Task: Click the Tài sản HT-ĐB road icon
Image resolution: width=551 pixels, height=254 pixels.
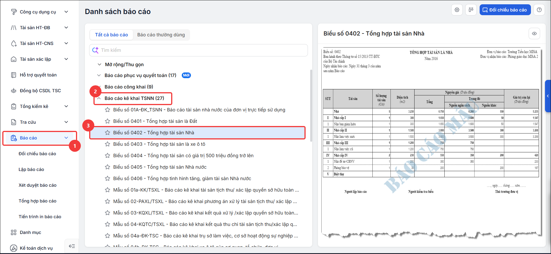Action: [13, 27]
